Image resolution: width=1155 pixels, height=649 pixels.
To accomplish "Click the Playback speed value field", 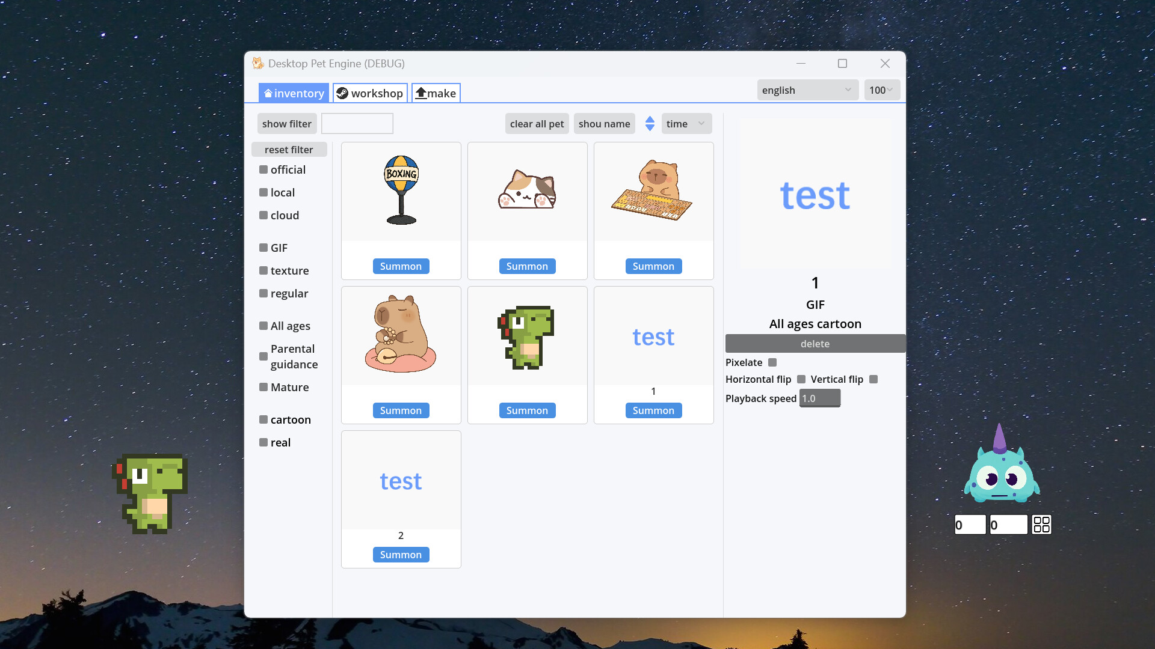I will click(819, 398).
